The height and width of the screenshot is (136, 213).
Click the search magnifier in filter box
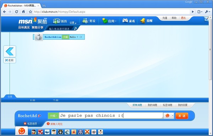[x=75, y=28]
